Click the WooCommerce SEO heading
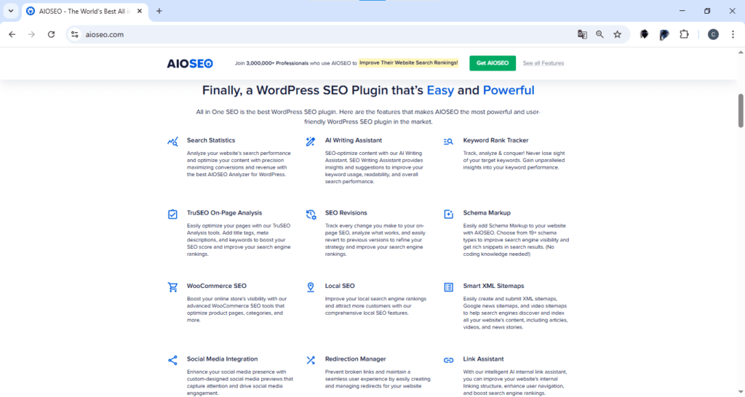The width and height of the screenshot is (745, 397). (x=216, y=286)
